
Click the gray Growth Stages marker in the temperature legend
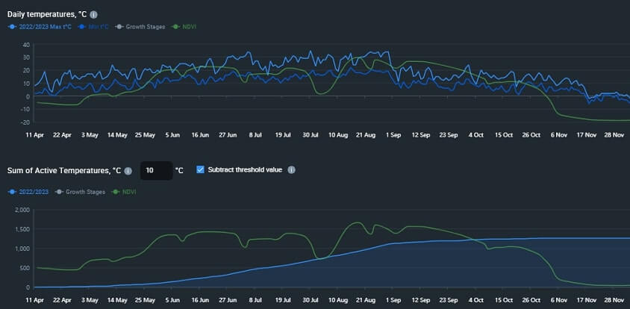point(119,27)
